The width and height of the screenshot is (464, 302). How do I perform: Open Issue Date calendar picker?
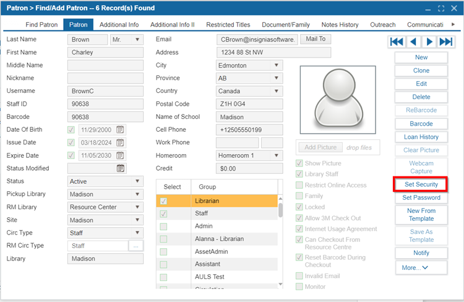pyautogui.click(x=120, y=143)
